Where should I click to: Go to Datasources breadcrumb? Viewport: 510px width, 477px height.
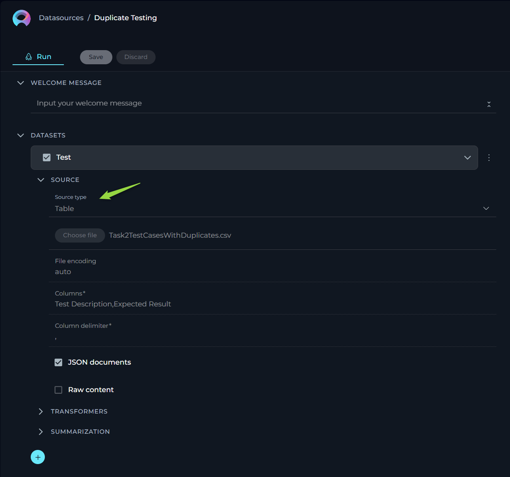pos(61,18)
